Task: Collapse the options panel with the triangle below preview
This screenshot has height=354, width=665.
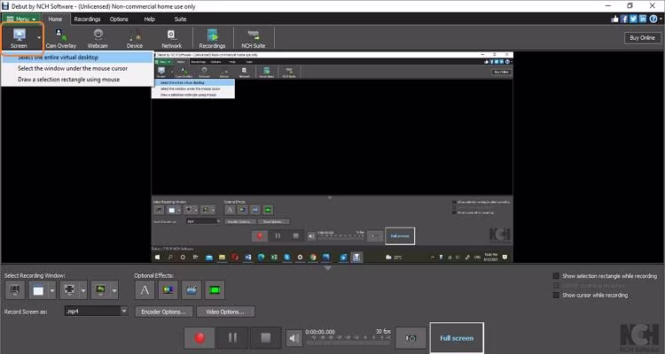Action: tap(328, 268)
